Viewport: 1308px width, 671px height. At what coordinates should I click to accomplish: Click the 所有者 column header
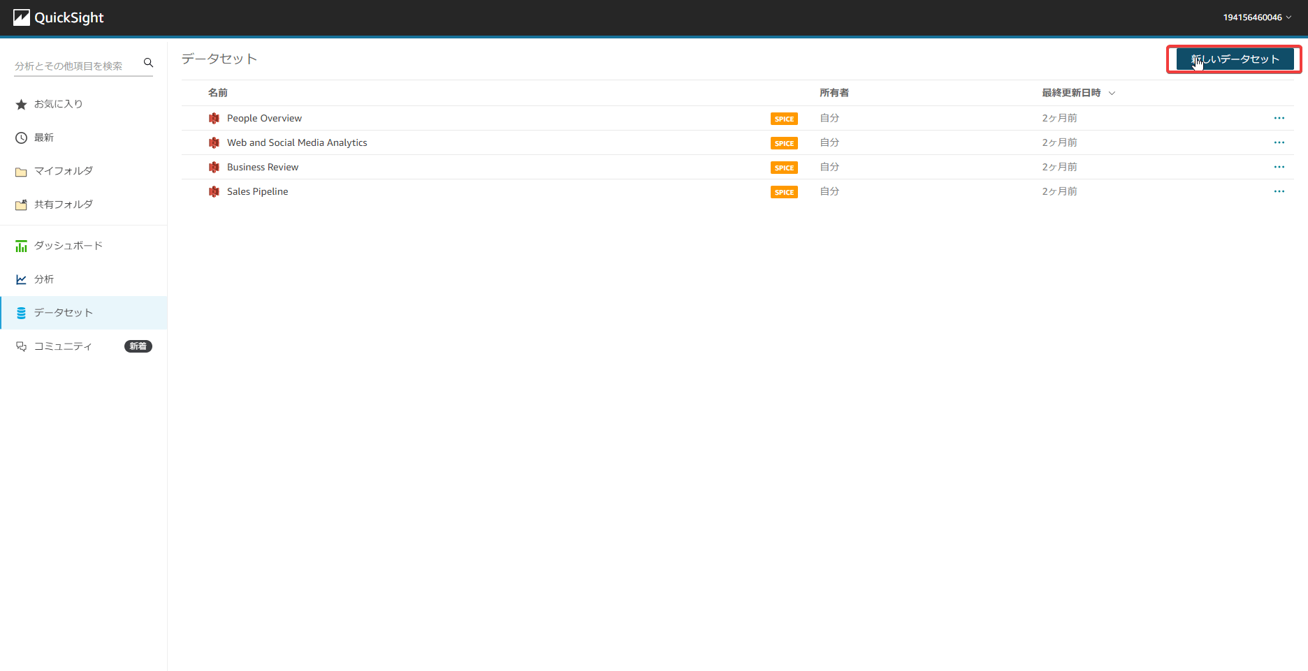tap(834, 93)
